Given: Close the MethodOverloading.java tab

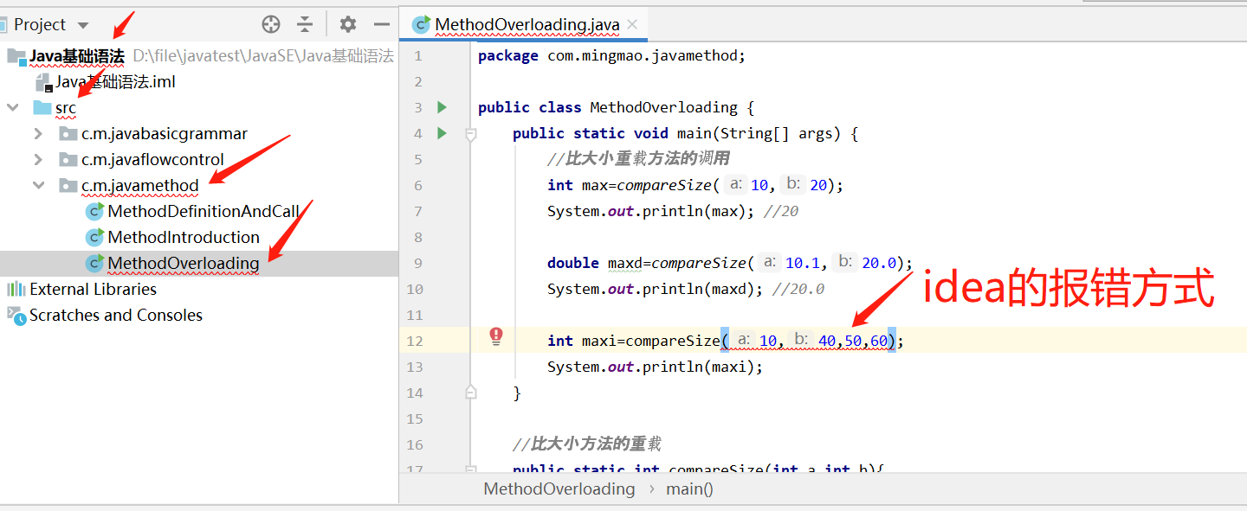Looking at the screenshot, I should [x=634, y=24].
